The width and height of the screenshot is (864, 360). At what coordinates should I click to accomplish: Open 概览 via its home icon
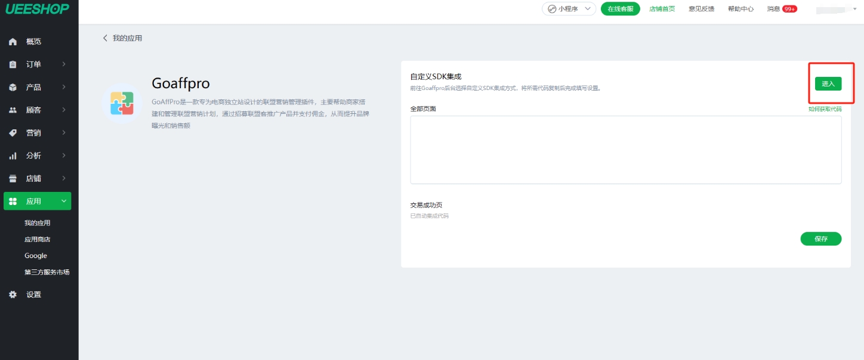[x=13, y=42]
